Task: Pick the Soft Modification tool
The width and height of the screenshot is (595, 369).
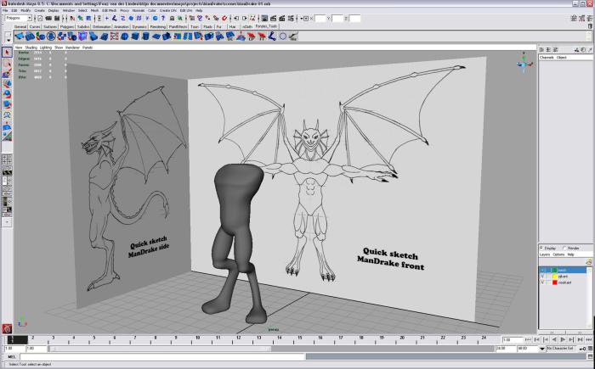Action: pos(7,126)
